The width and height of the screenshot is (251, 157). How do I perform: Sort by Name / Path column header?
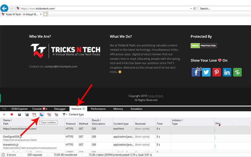pos(33,122)
